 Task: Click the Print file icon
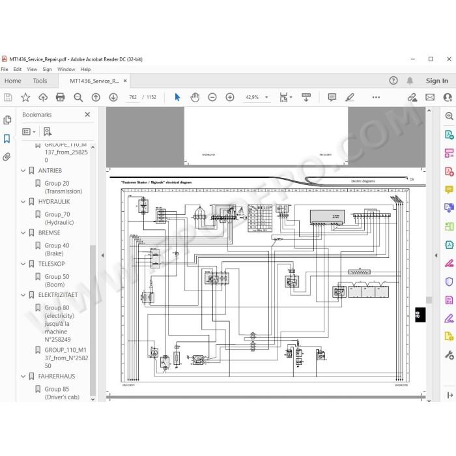pos(60,97)
